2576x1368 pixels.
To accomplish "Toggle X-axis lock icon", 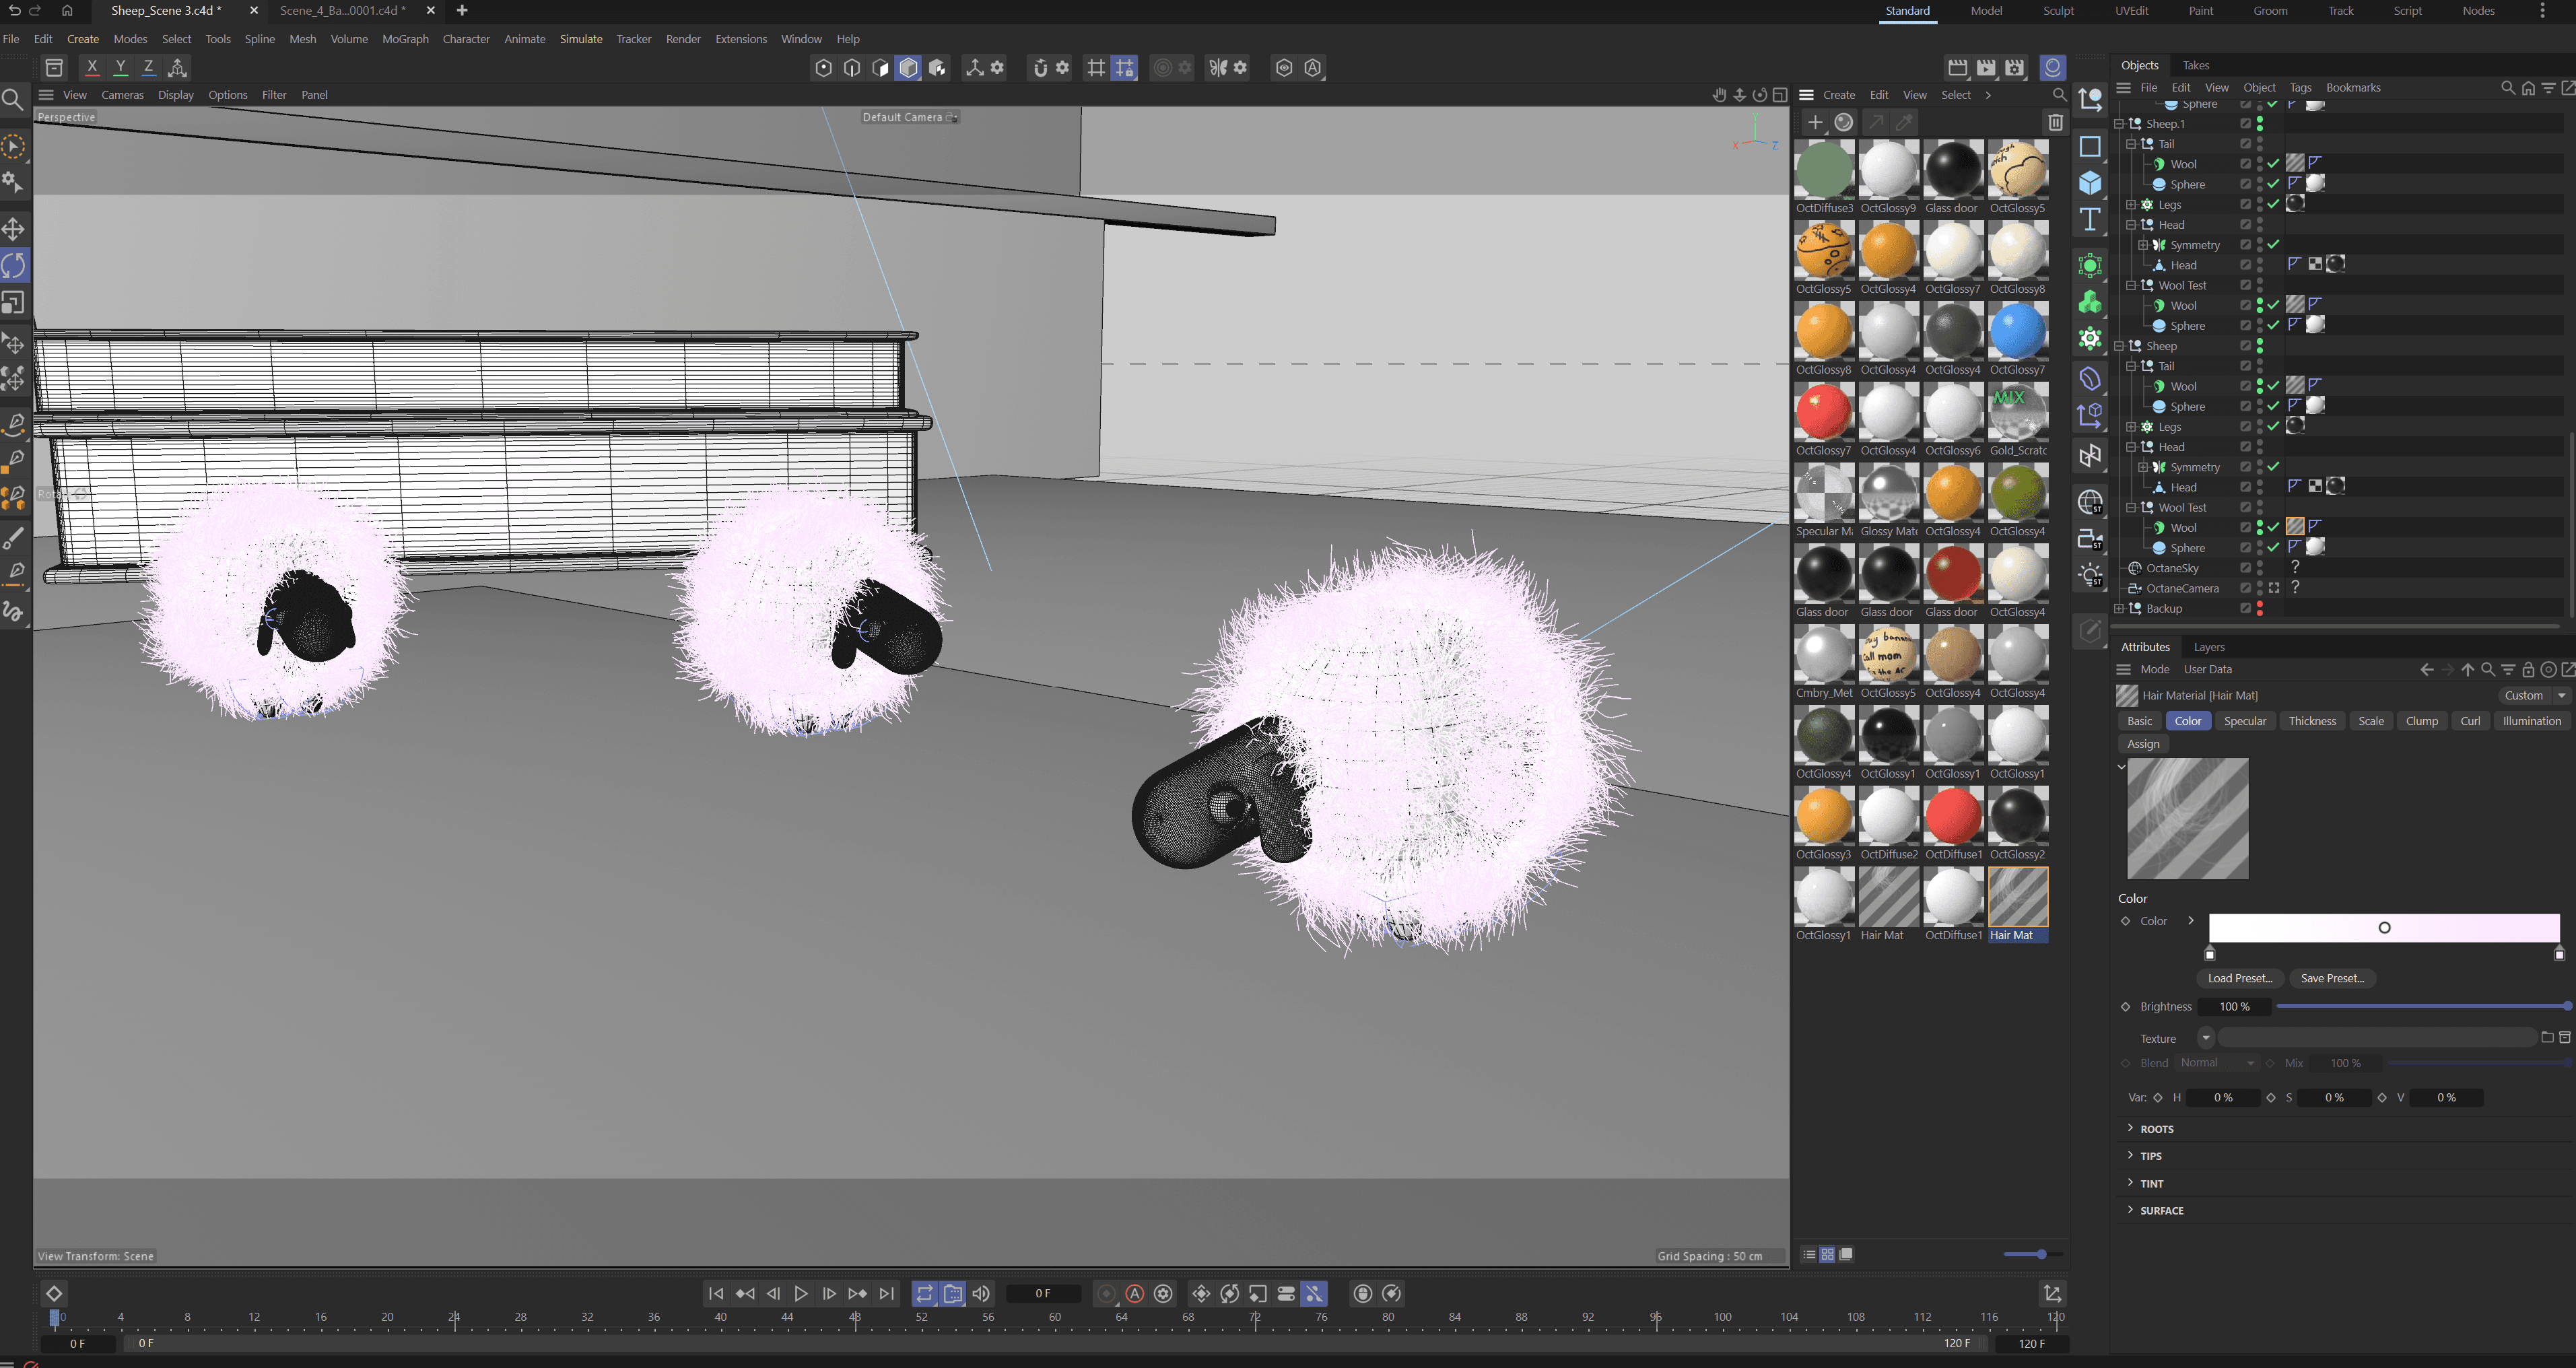I will (92, 67).
